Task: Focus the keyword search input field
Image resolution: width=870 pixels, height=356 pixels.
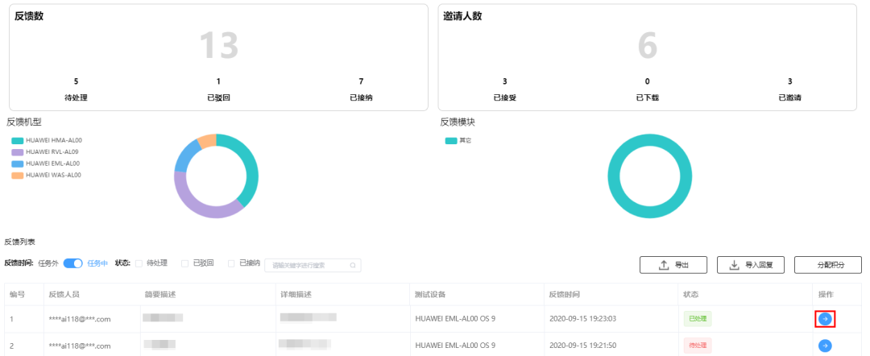Action: 308,265
